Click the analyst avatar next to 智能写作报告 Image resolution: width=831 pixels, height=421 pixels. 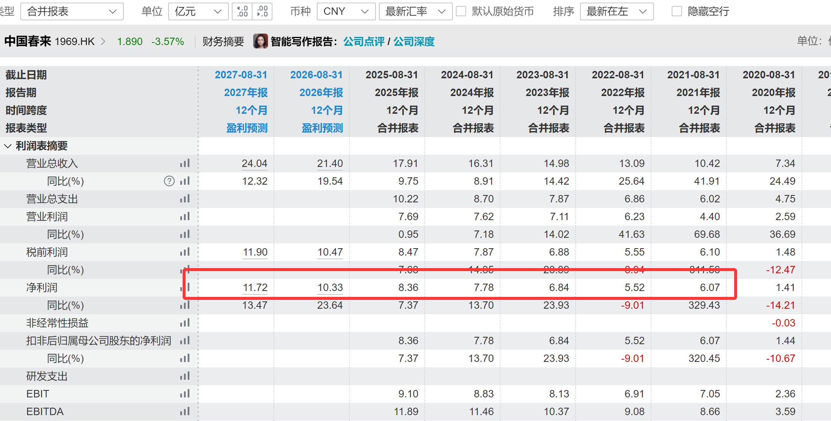click(x=260, y=41)
